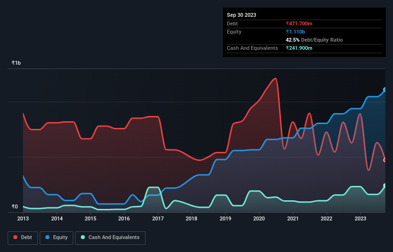Click the 42.5% Debt/Equity Ratio text
This screenshot has width=393, height=252.
point(314,40)
